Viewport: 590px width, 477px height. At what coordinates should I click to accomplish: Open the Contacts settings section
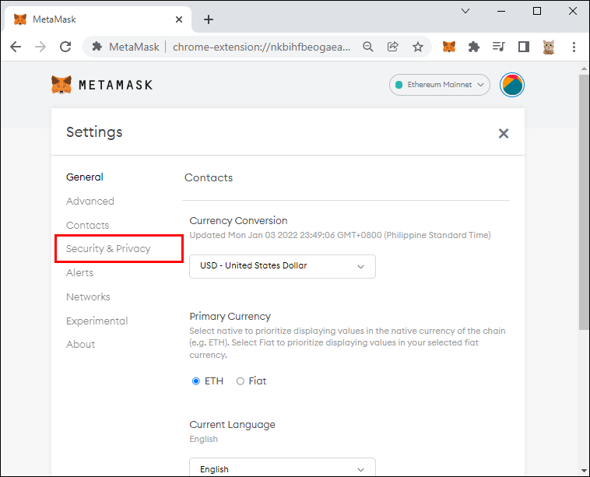(87, 225)
